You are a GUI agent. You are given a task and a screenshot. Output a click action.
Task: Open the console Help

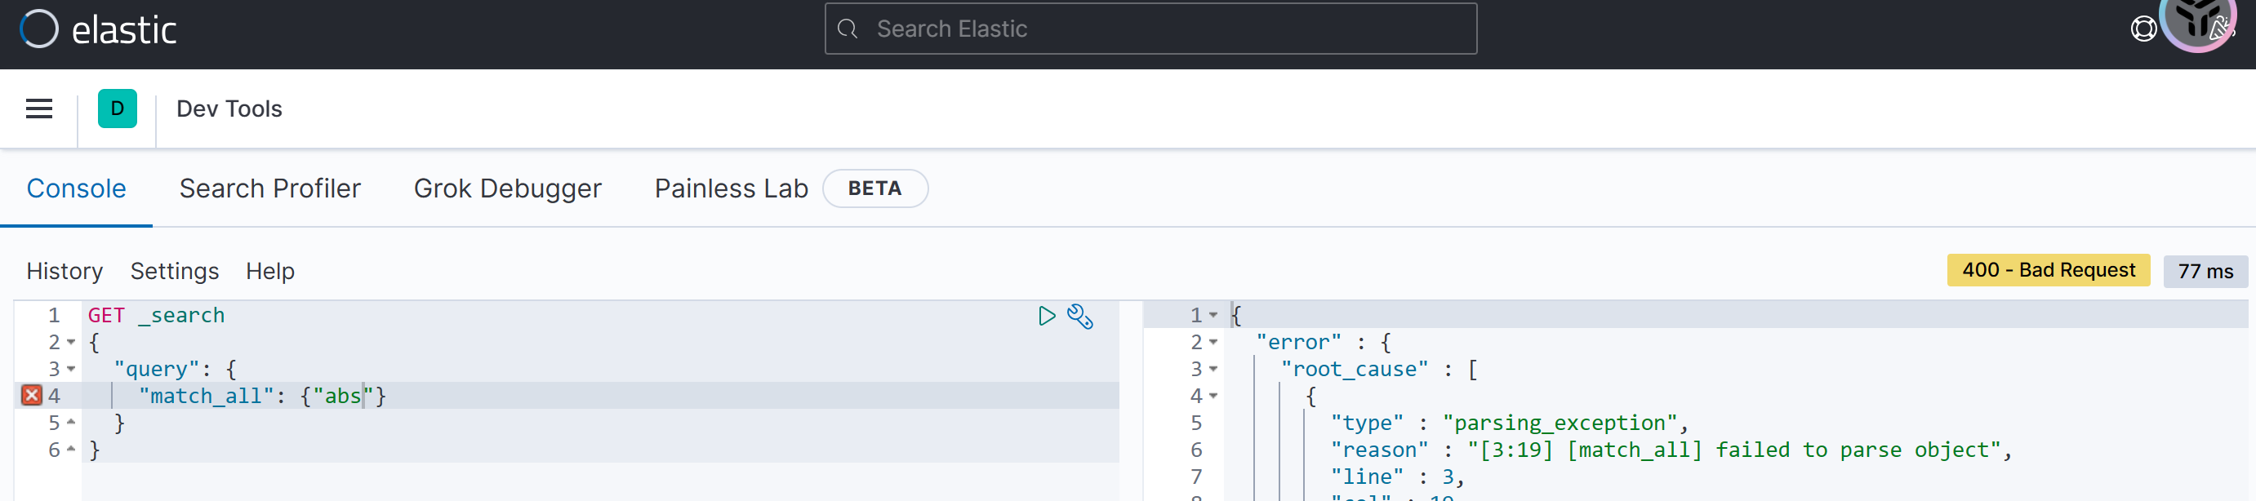pyautogui.click(x=269, y=272)
